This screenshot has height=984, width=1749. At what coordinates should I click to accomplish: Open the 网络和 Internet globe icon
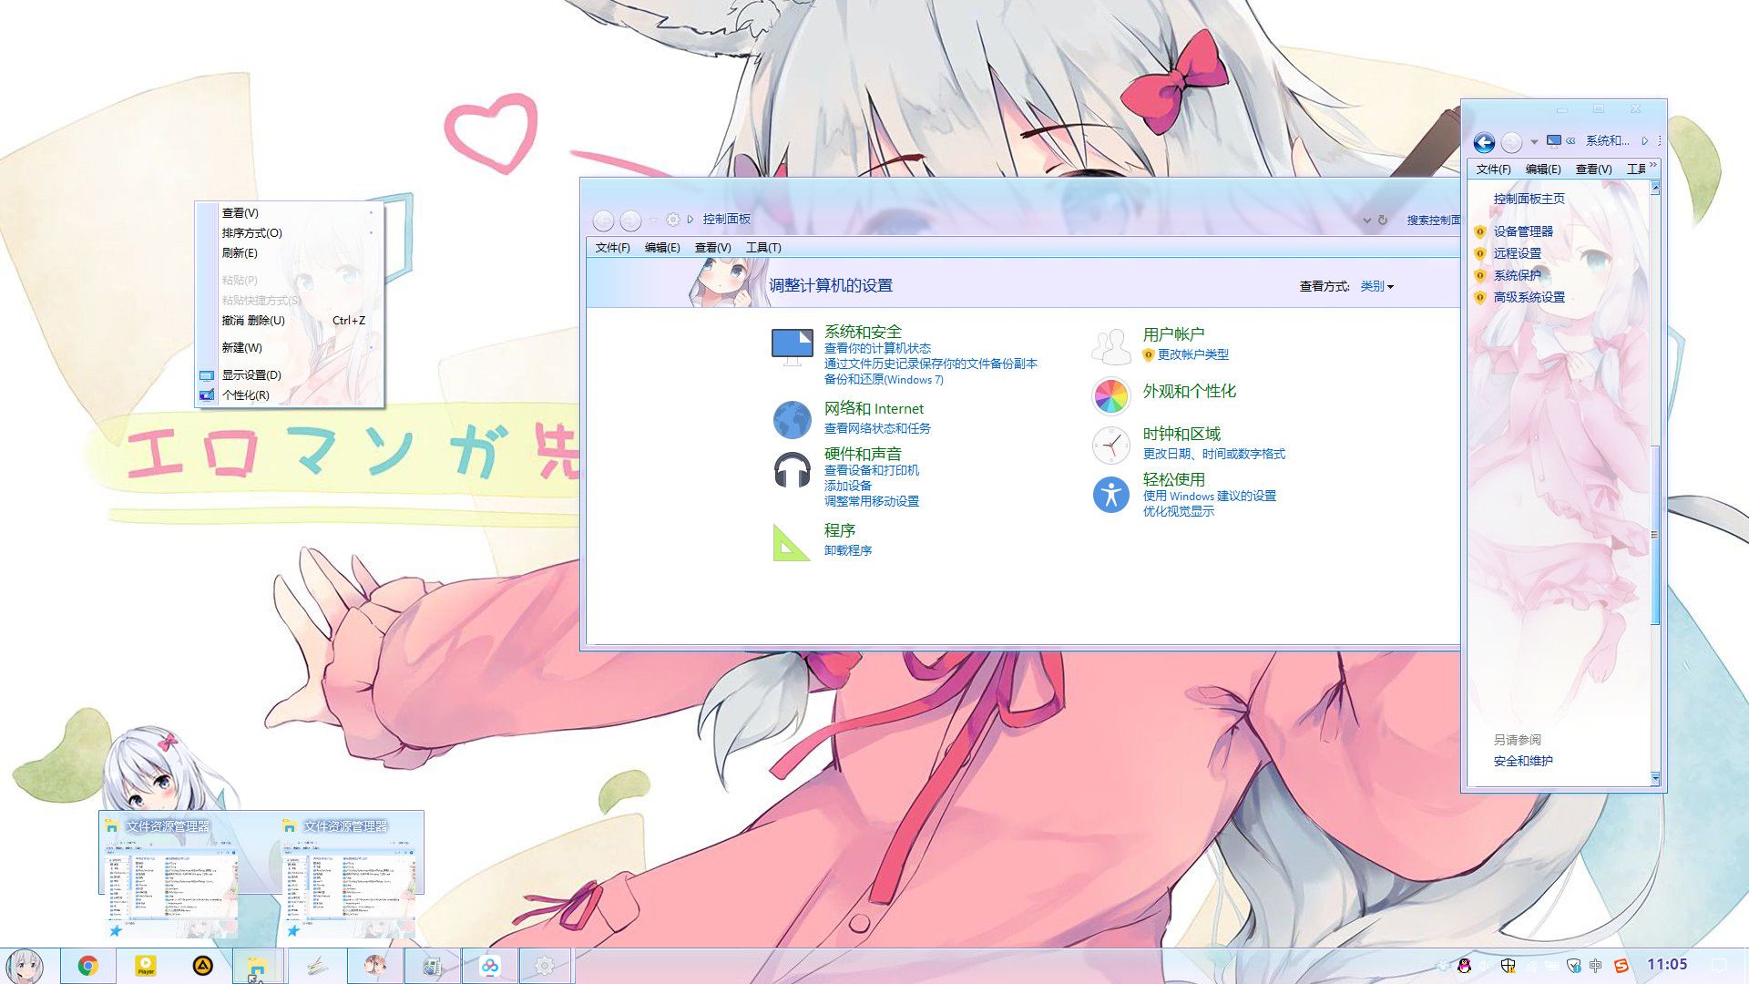point(792,420)
